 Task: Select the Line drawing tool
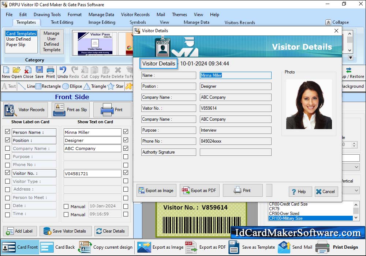click(27, 86)
